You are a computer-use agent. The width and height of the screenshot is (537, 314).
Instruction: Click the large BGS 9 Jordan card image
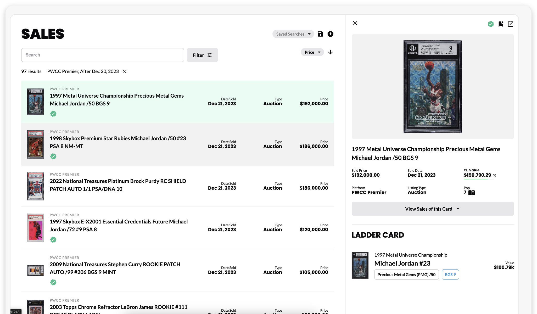coord(433,86)
